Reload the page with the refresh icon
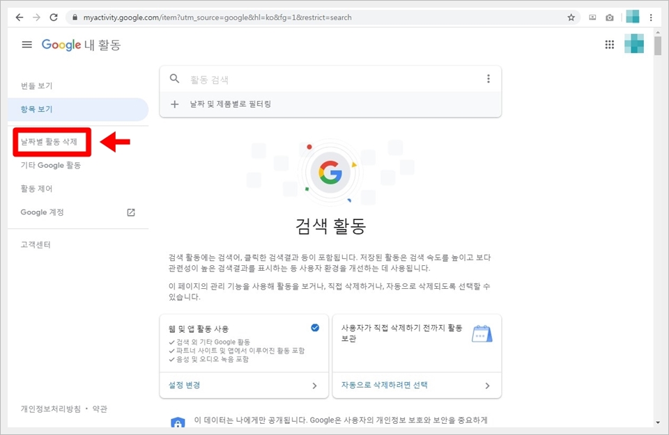Screen dimensions: 669x435 [54, 17]
